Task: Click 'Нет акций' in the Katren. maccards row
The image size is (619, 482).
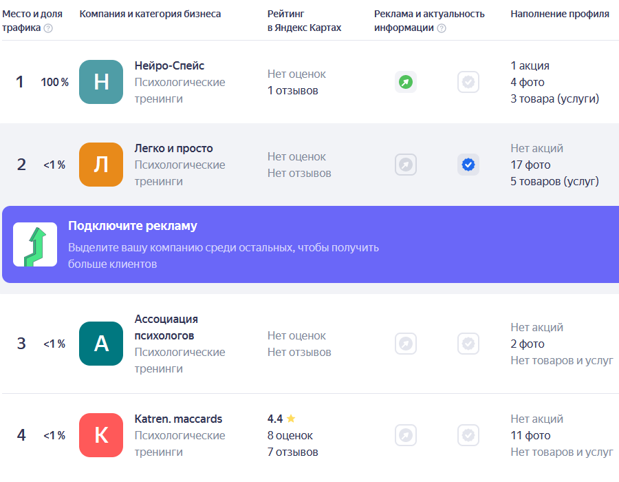Action: [x=537, y=419]
